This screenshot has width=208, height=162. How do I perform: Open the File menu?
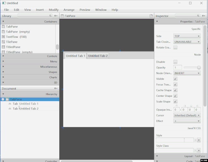tap(7, 10)
